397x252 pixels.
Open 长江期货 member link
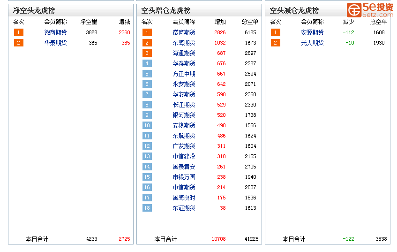point(184,105)
